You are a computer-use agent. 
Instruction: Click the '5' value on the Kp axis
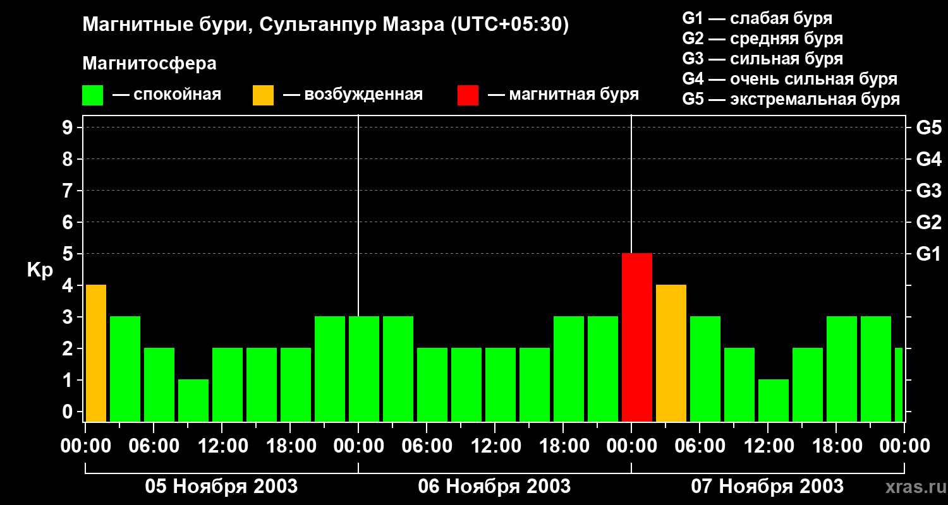point(69,254)
